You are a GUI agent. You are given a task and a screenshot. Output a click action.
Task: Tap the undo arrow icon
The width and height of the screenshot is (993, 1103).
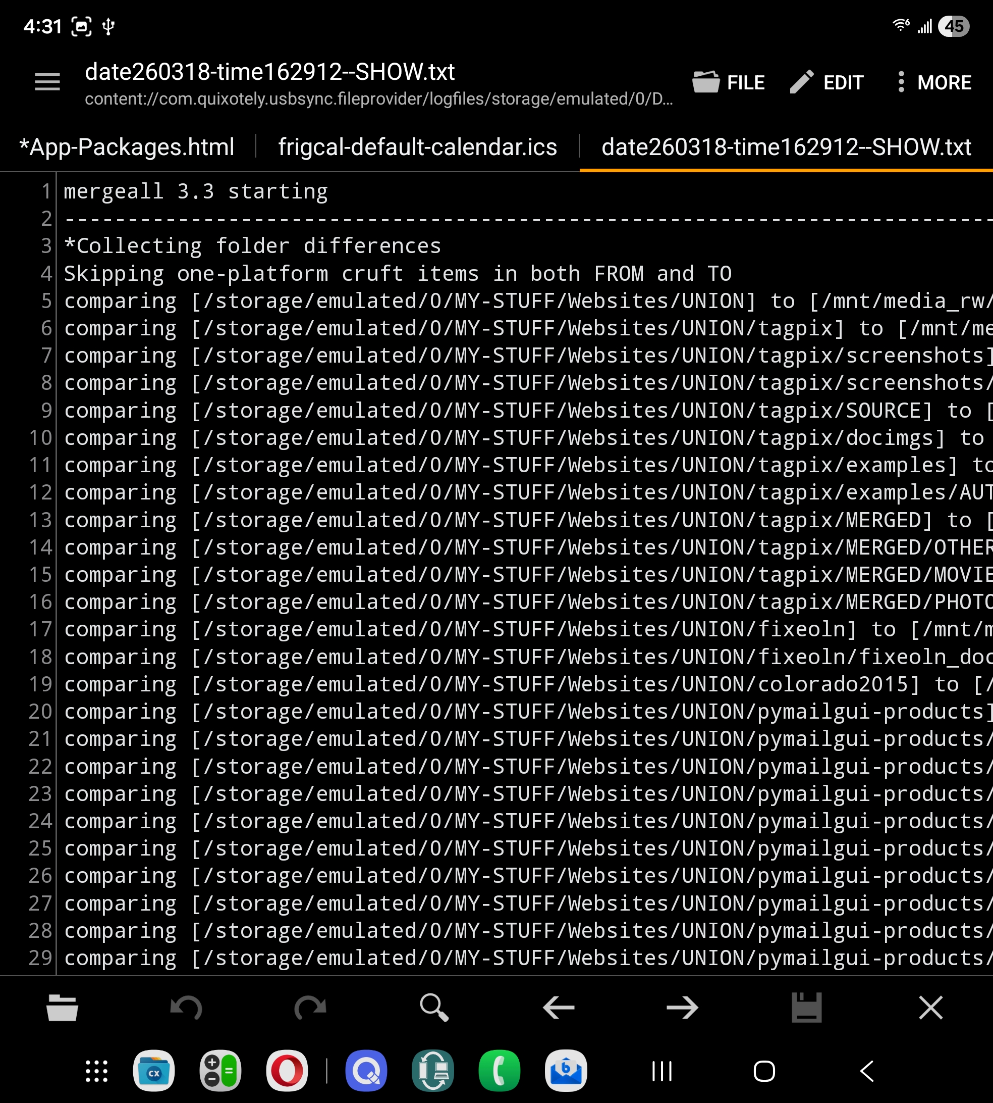point(186,1008)
